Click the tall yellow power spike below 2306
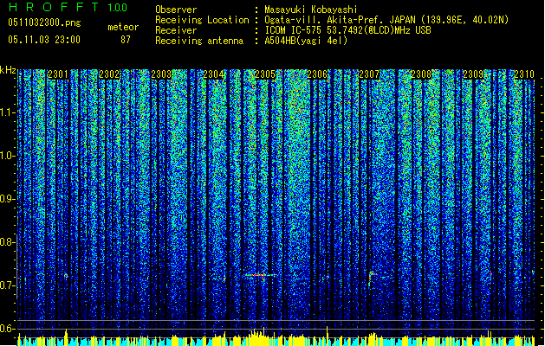The width and height of the screenshot is (545, 346). pyautogui.click(x=327, y=336)
